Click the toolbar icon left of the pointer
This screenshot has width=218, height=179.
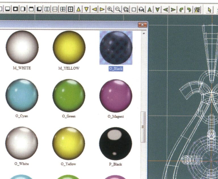pos(197,10)
